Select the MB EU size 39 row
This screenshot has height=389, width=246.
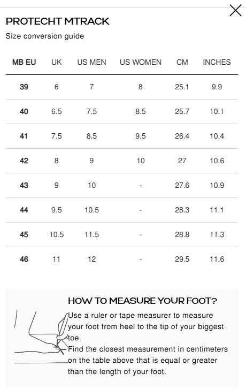[x=122, y=87]
